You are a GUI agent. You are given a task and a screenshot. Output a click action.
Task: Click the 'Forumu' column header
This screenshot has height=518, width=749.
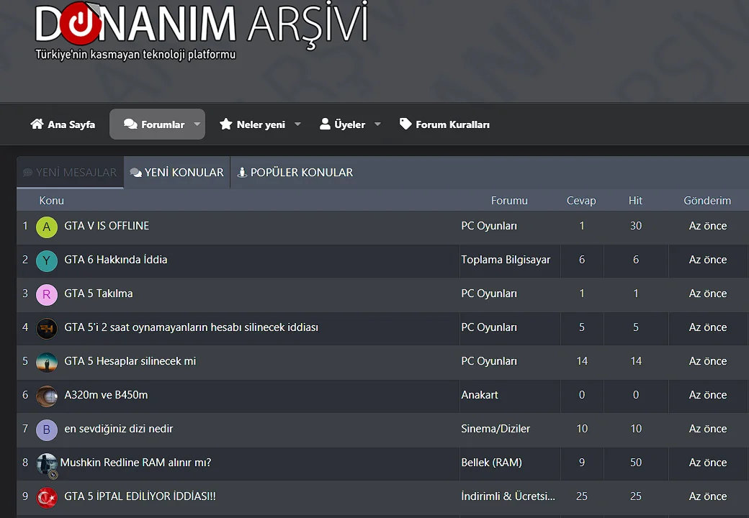pos(509,200)
